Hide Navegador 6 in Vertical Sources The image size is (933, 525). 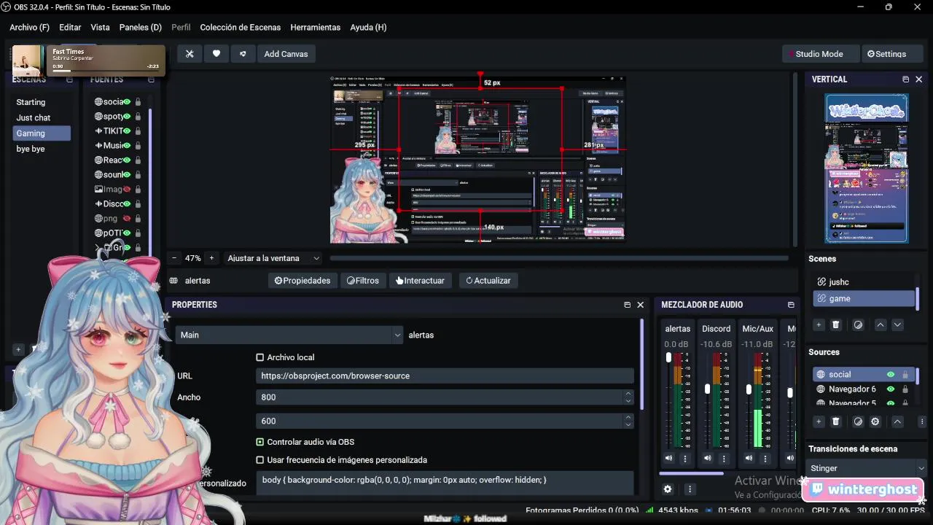coord(890,389)
